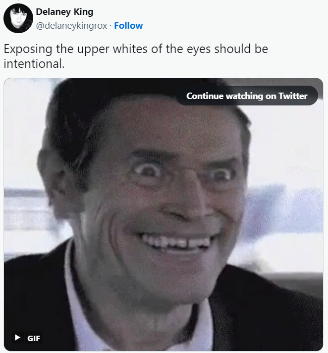Click the word "Twitter" in the overlay pill

(293, 96)
